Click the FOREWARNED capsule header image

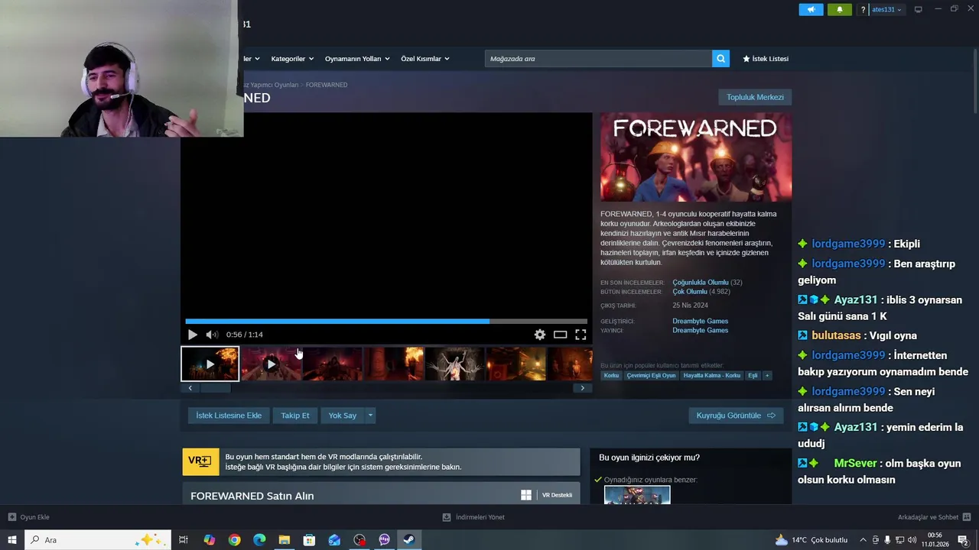point(696,157)
